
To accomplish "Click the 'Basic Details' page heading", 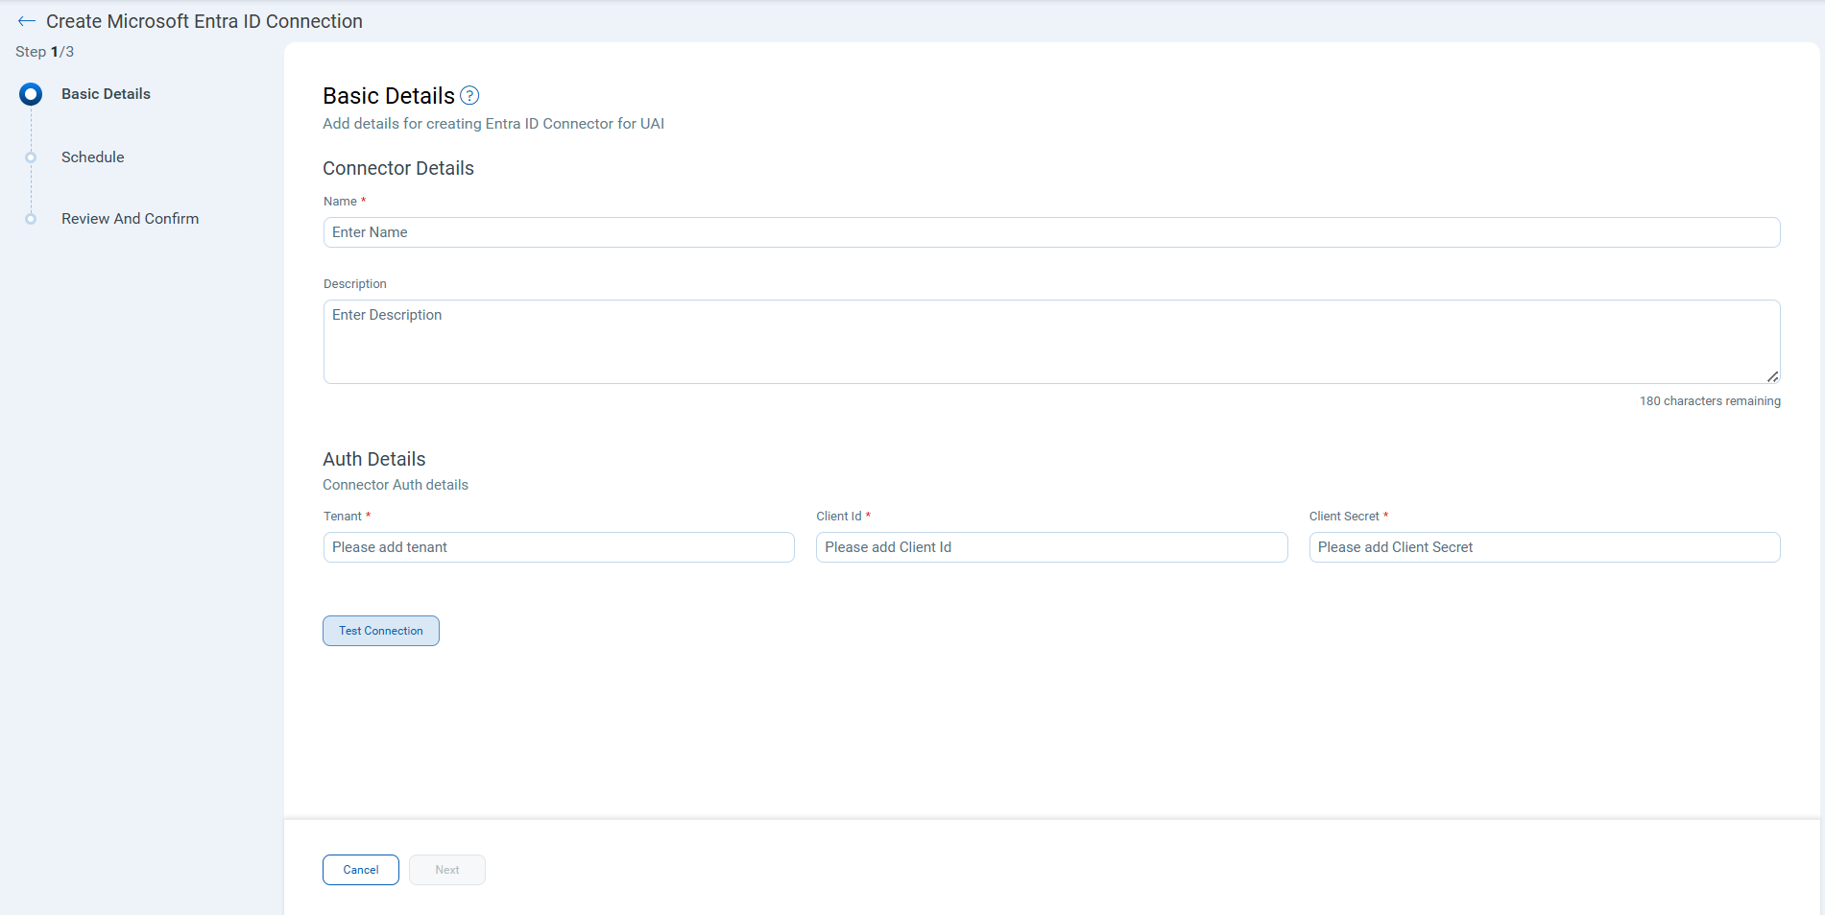I will 389,96.
